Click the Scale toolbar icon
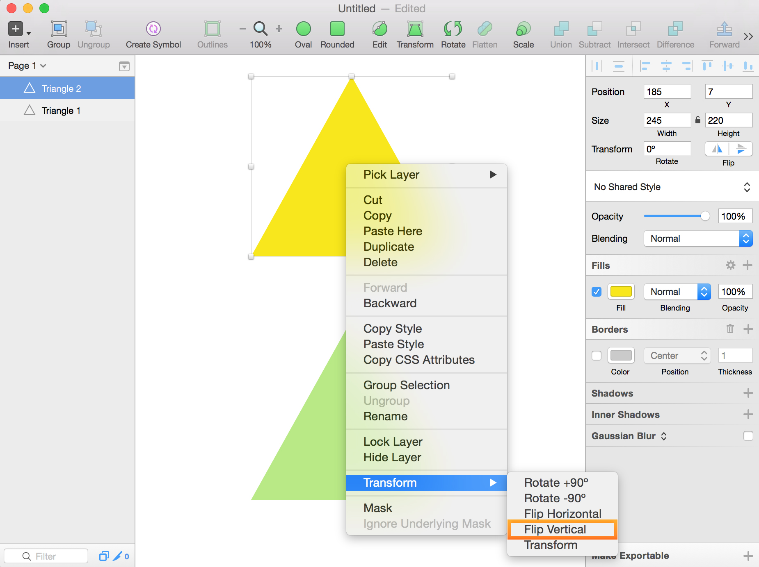 [524, 29]
